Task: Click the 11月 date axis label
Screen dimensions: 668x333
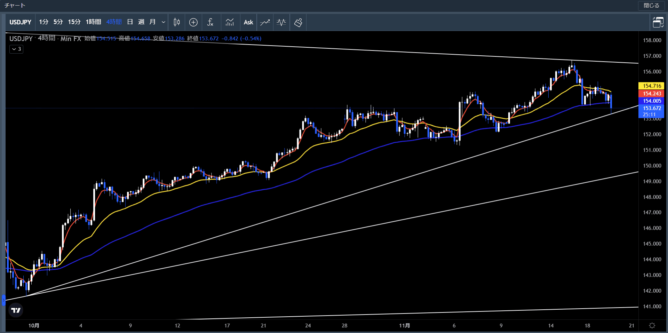Action: tap(404, 326)
